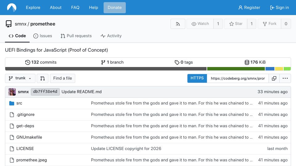
Task: Expand the trunk branch selector
Action: coord(20,78)
